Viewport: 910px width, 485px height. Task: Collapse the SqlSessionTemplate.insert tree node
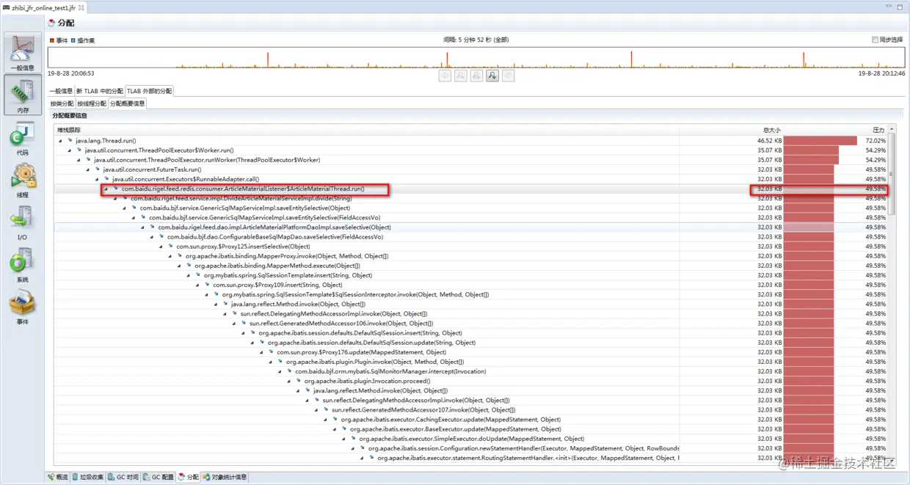(x=189, y=275)
